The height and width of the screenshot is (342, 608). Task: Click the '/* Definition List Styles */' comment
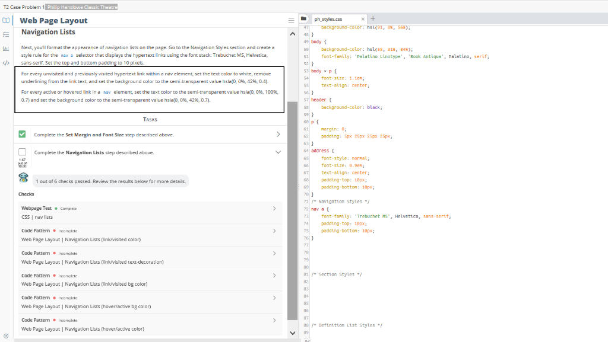tap(347, 325)
